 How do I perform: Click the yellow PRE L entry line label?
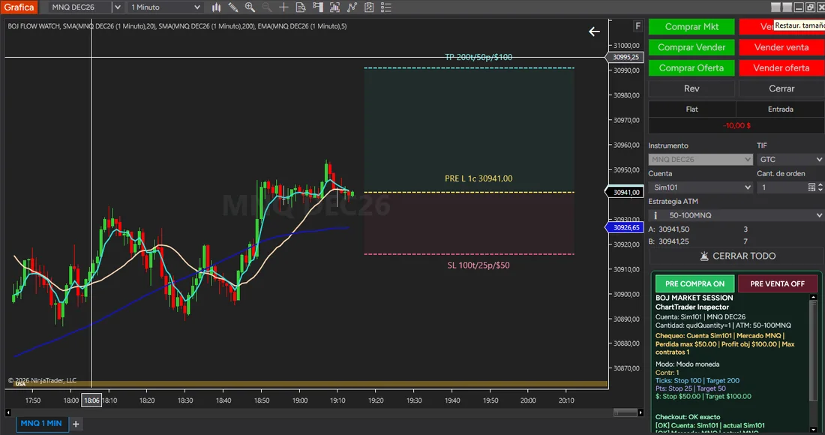pyautogui.click(x=478, y=178)
